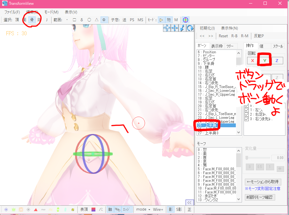Uncheck the 2: 右足IK checkbox
Screen dimensions: 289x215
click(x=246, y=114)
